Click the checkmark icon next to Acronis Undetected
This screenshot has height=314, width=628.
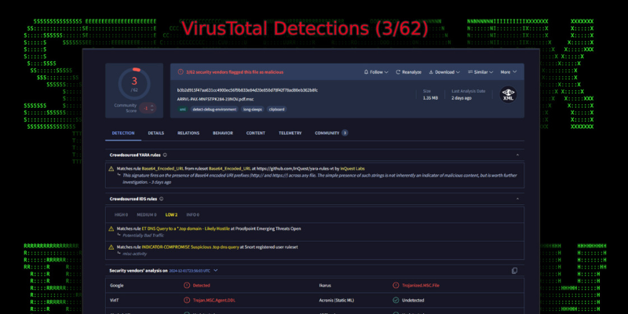(x=396, y=300)
